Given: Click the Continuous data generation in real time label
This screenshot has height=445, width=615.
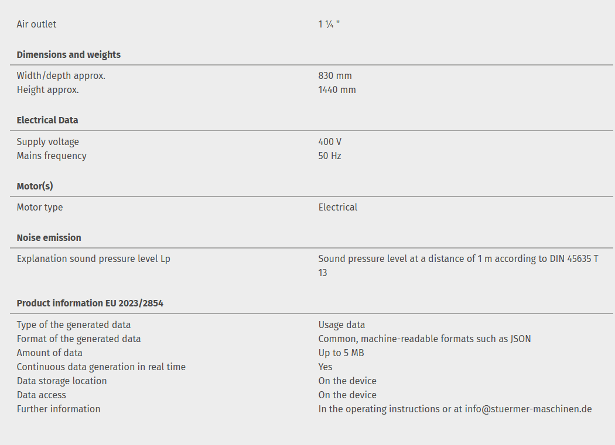Looking at the screenshot, I should point(101,367).
